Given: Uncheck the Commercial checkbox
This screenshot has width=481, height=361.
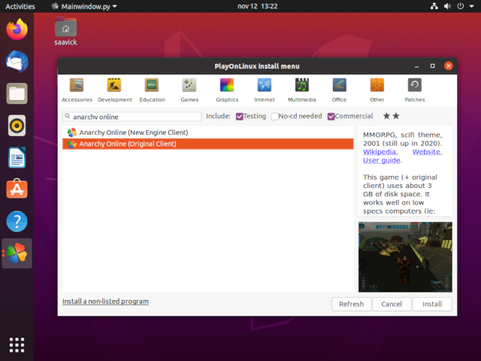Looking at the screenshot, I should point(331,117).
